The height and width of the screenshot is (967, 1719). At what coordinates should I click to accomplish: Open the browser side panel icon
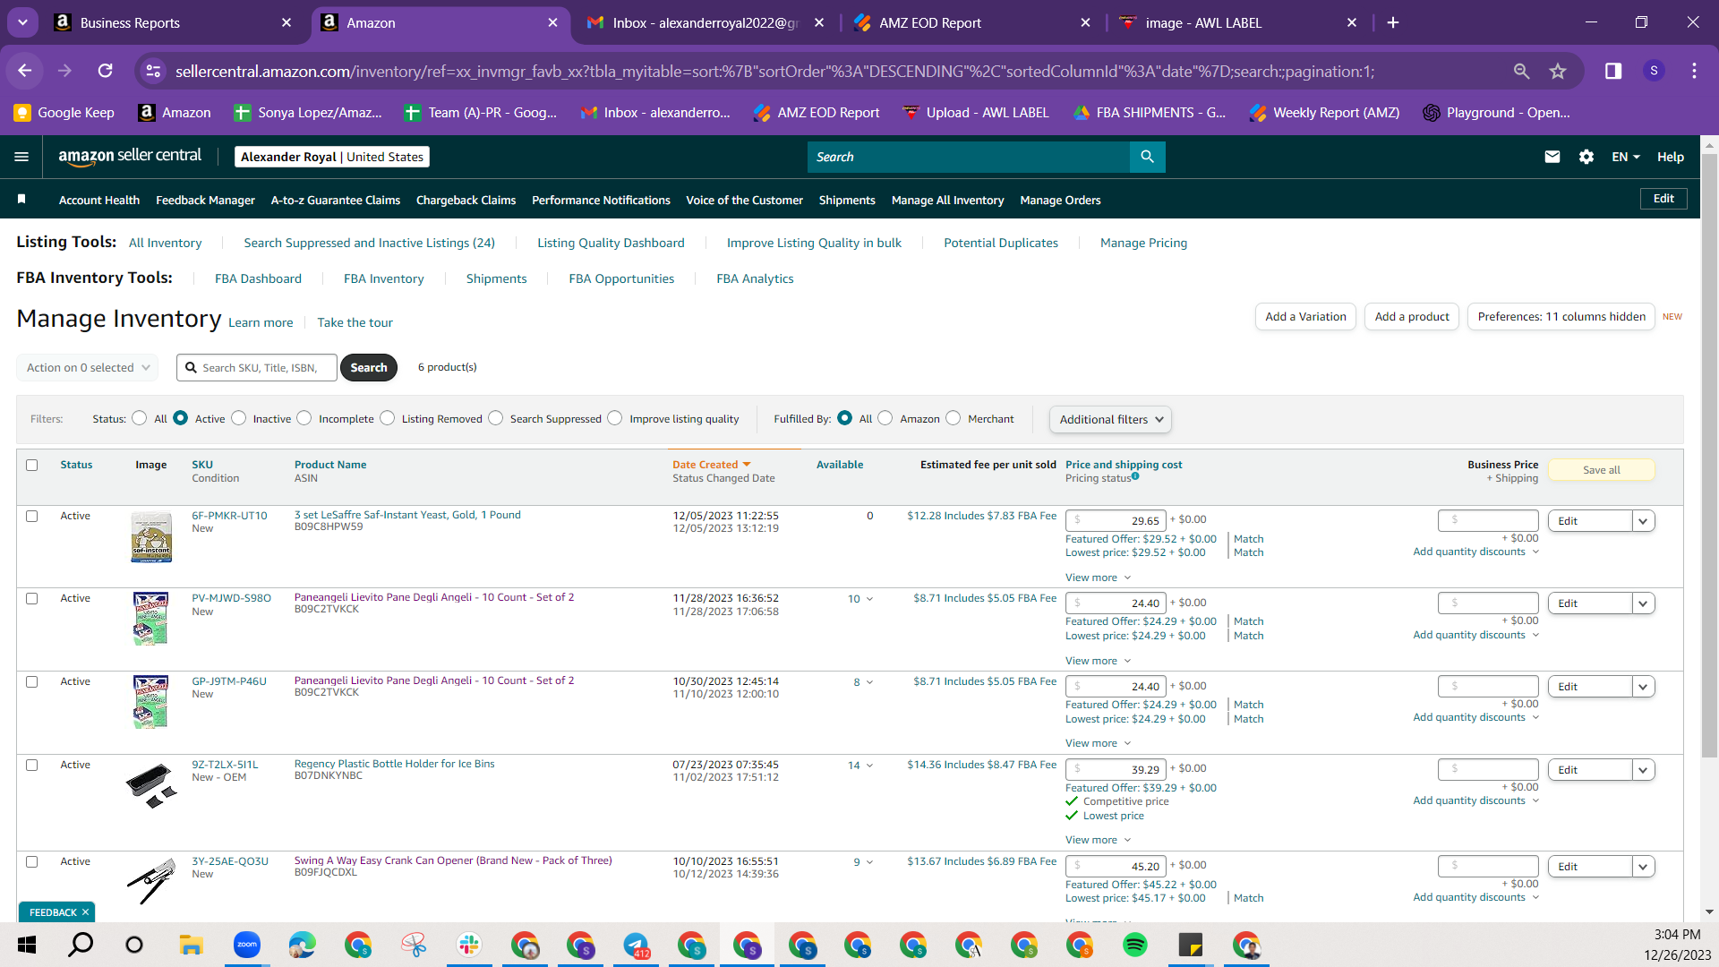click(x=1613, y=71)
